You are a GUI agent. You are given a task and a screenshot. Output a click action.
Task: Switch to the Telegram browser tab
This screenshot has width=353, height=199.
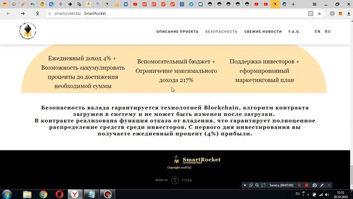pos(191,4)
